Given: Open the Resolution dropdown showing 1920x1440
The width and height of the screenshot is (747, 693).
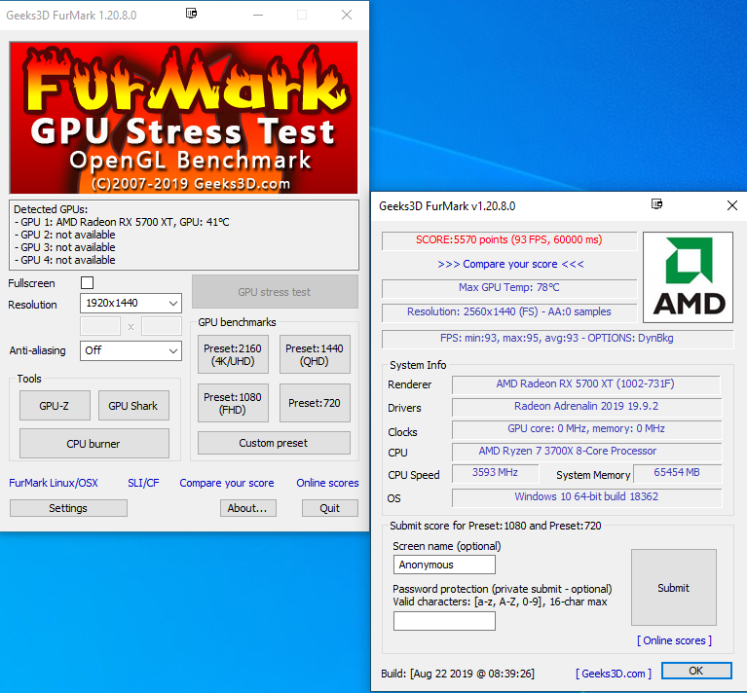Looking at the screenshot, I should point(131,304).
